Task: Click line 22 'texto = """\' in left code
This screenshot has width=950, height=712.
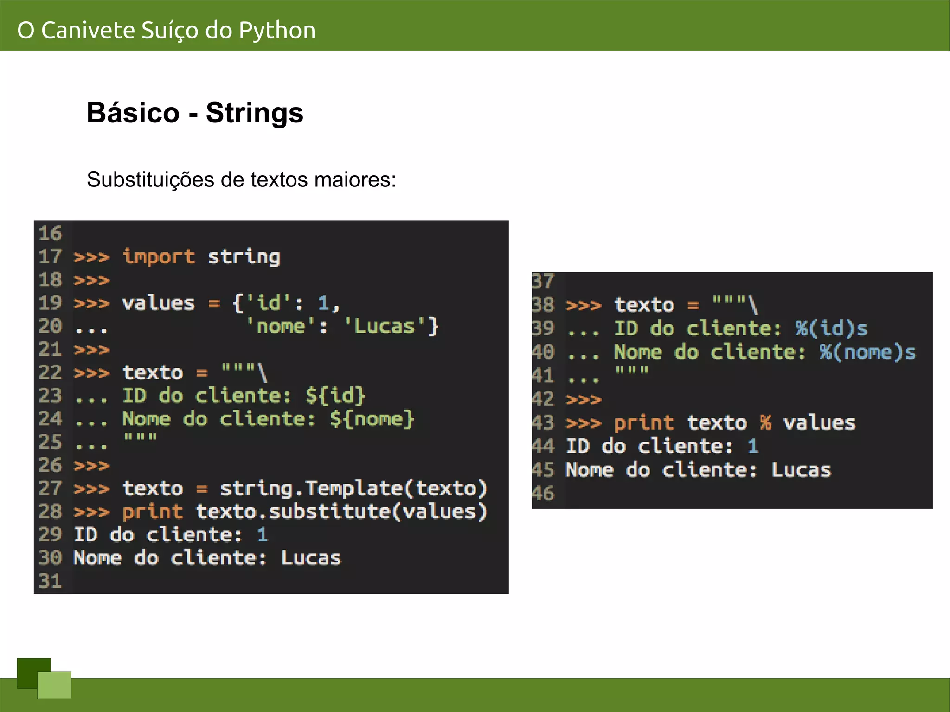Action: [x=195, y=372]
